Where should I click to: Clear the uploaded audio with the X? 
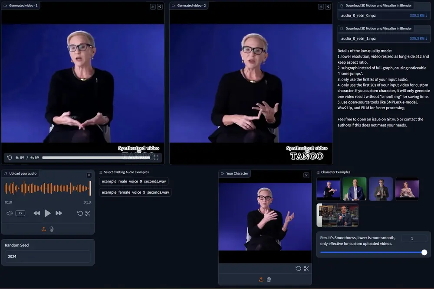coord(89,175)
